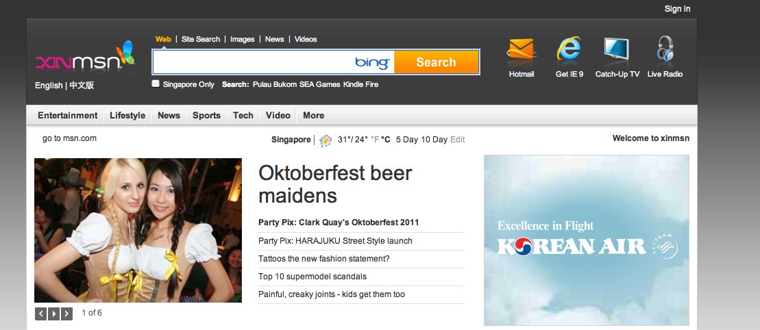Open Painful, creaky joints article
Screen dimensions: 760x330
click(332, 294)
